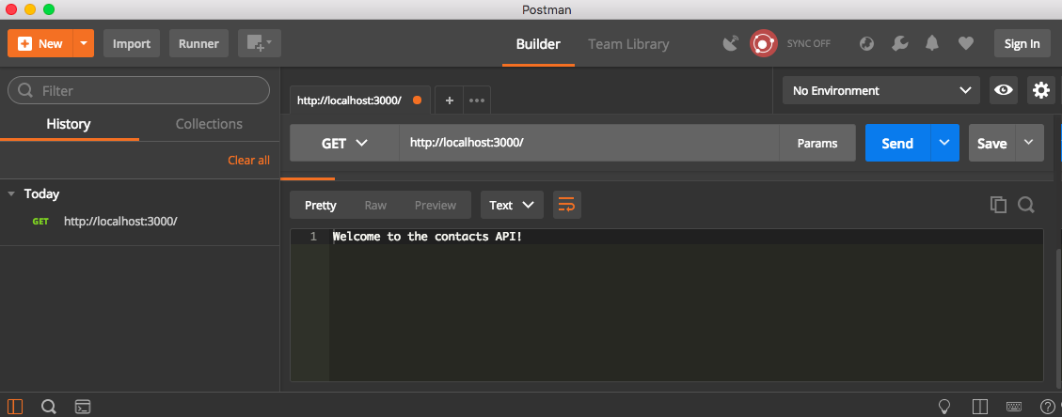Open the Runner
1062x417 pixels.
pos(198,43)
